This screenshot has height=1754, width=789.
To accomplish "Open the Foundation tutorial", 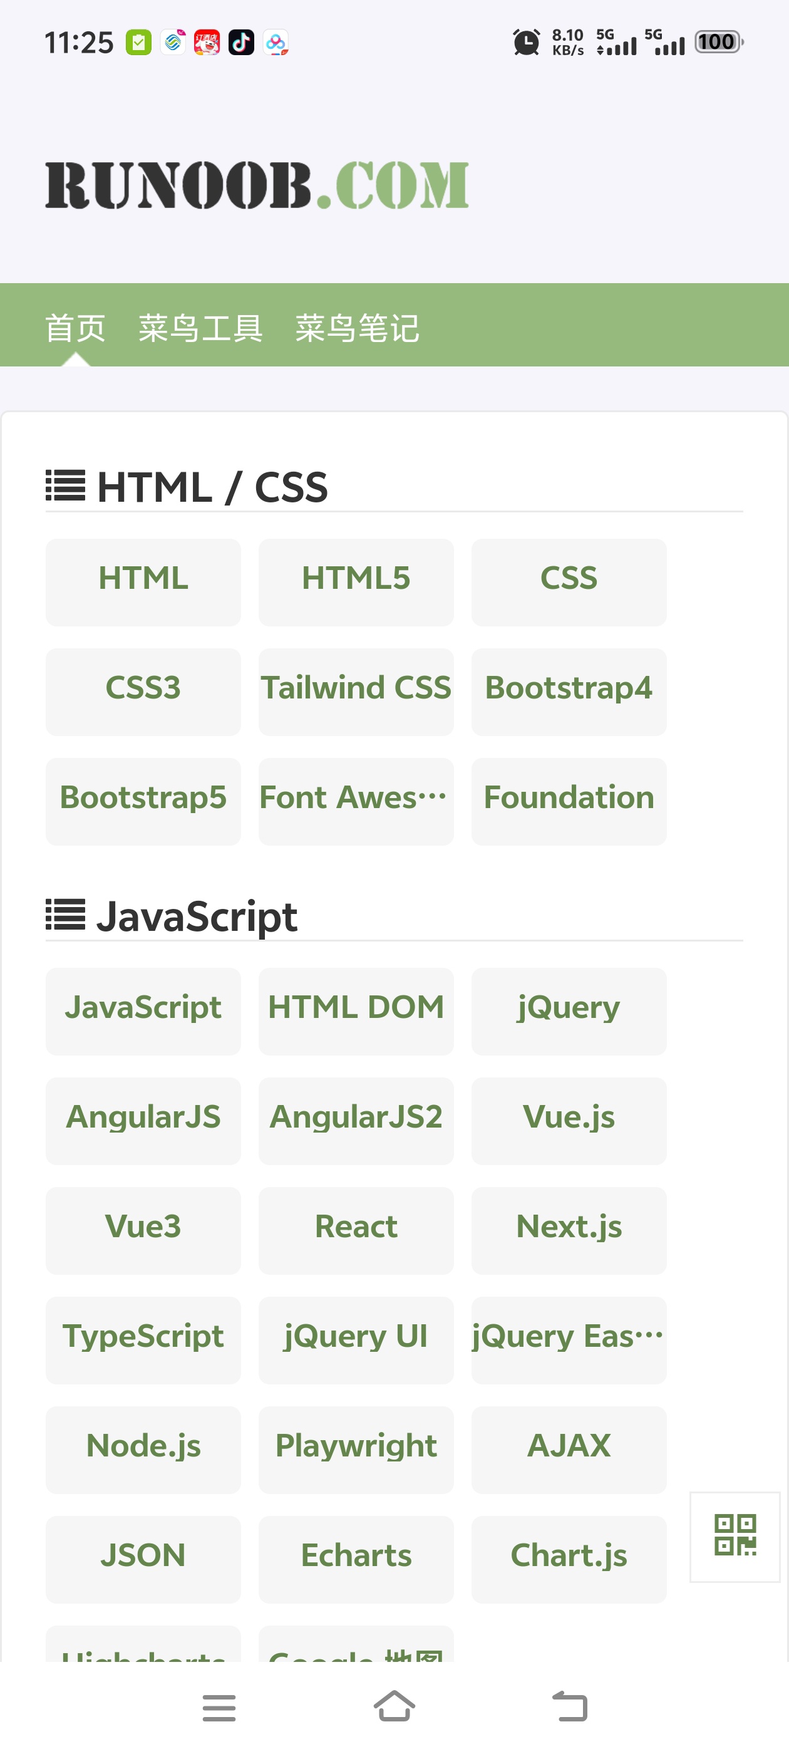I will 569,801.
